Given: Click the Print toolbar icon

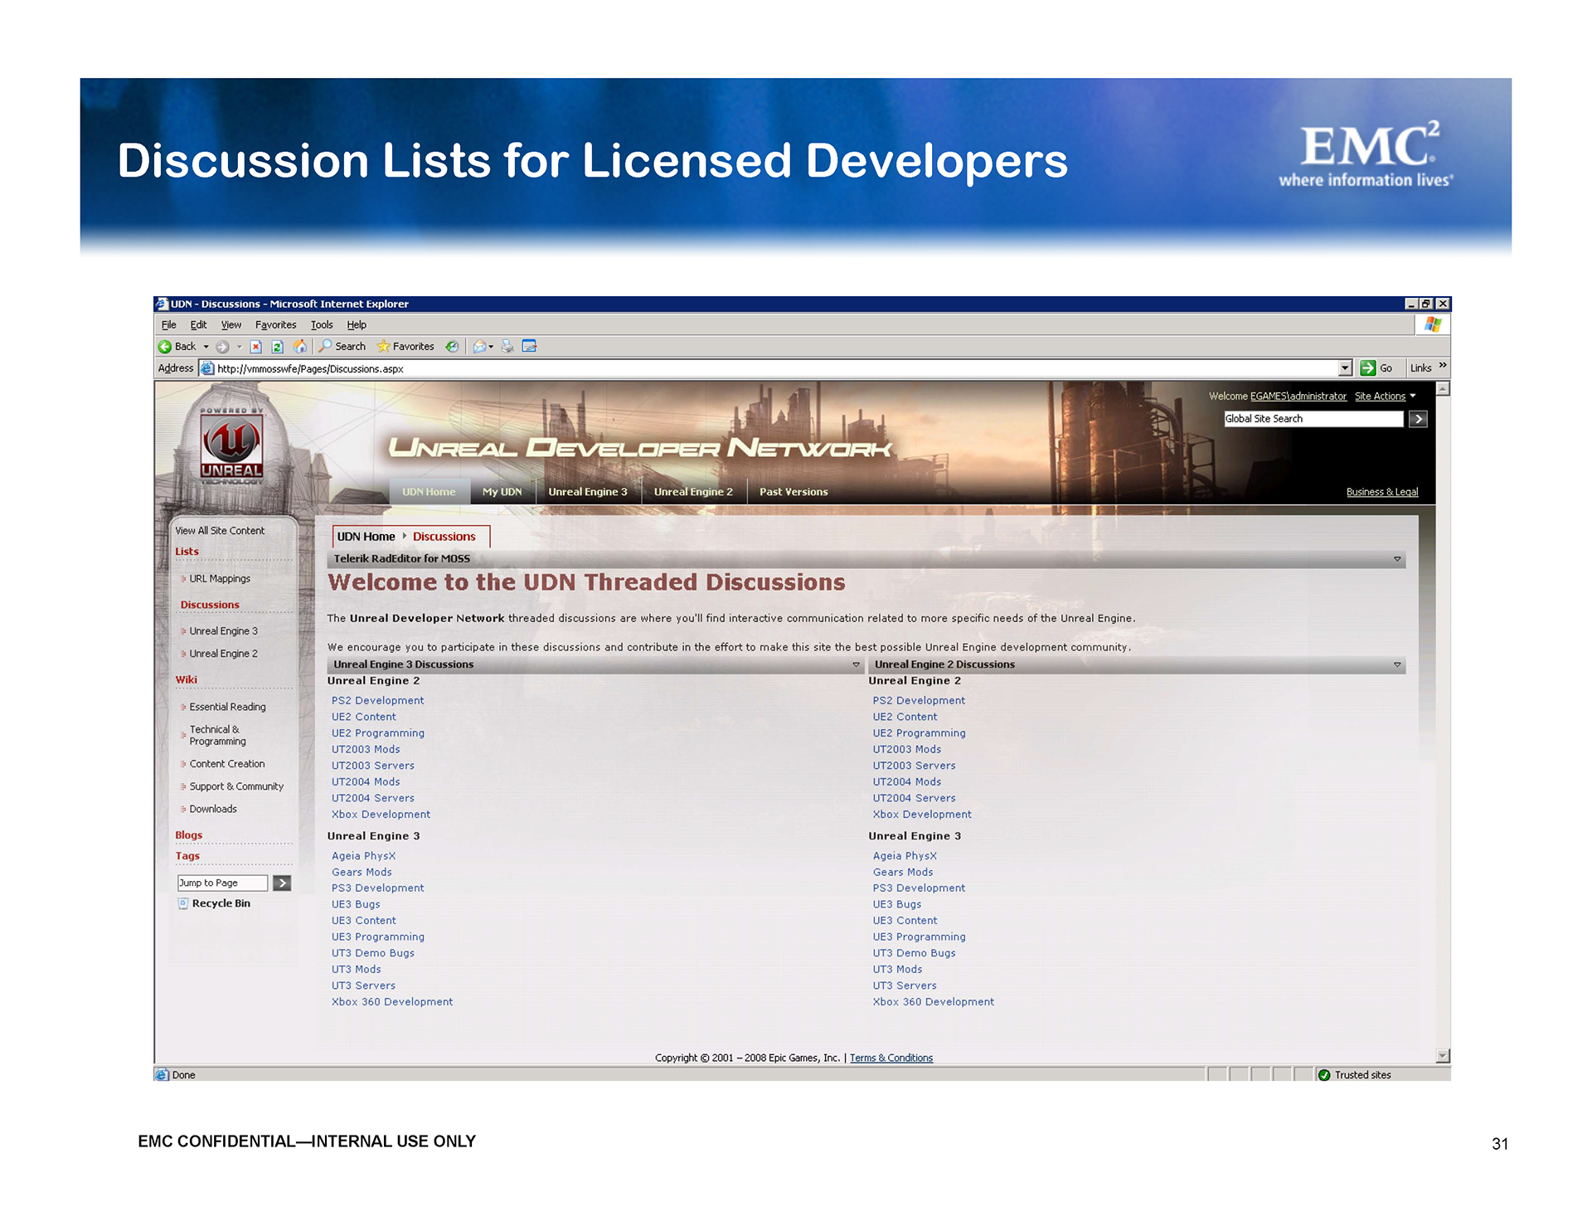Looking at the screenshot, I should click(x=507, y=347).
